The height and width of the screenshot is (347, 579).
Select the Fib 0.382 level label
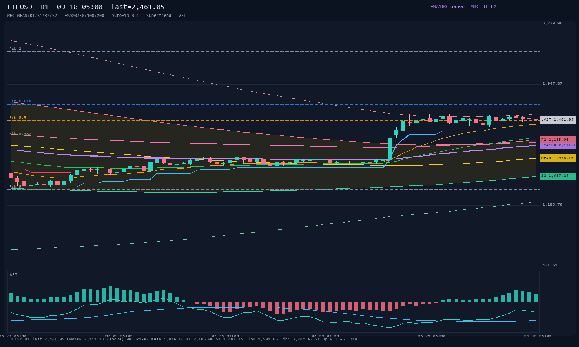coord(20,134)
